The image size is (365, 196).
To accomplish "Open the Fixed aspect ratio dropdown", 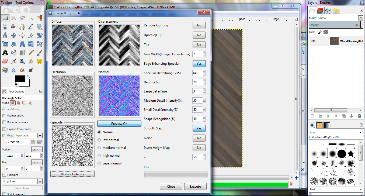I will [x=39, y=135].
